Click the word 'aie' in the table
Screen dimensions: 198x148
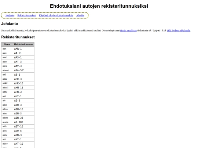pyautogui.click(x=4, y=100)
